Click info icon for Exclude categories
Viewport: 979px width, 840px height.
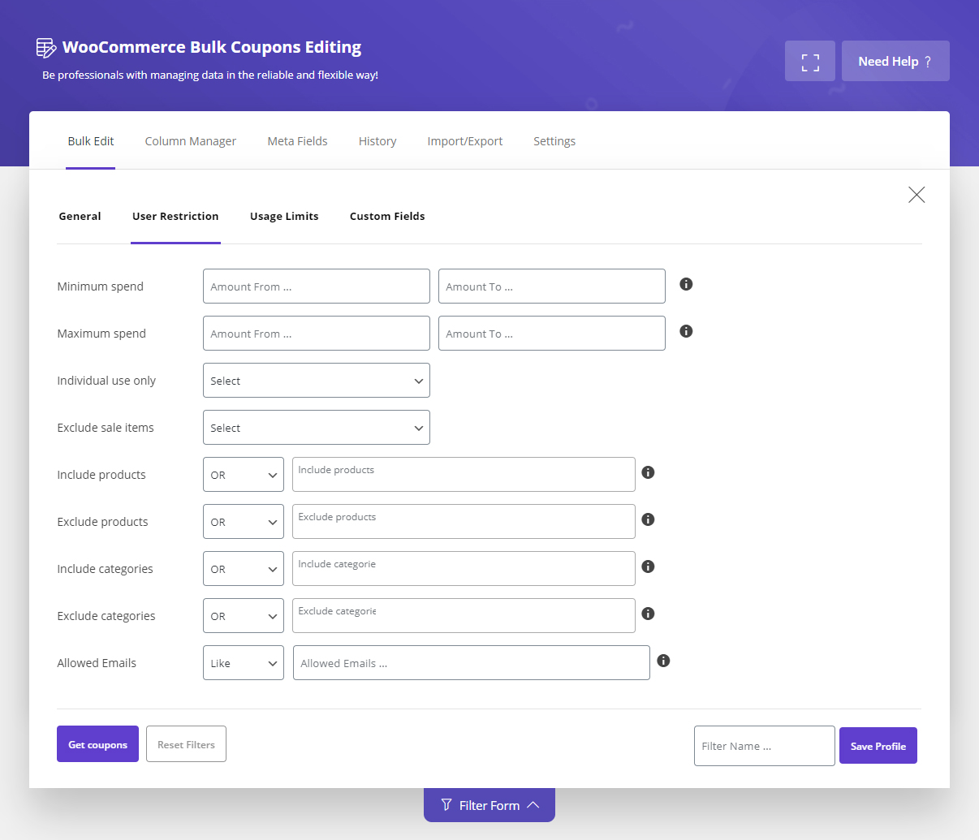648,614
